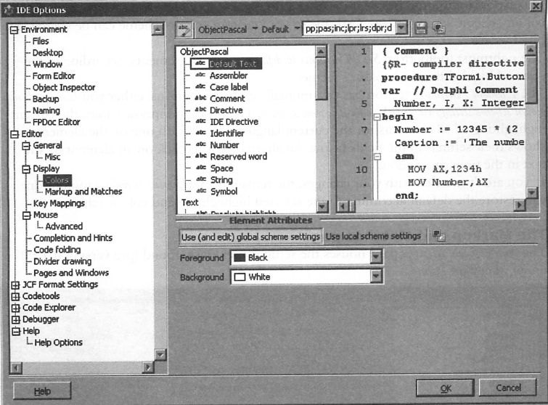Expand the Codetools tree node
The height and width of the screenshot is (405, 548).
15,296
